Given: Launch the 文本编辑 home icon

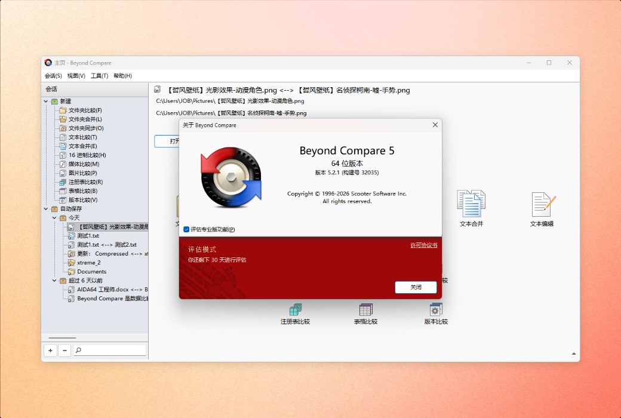Looking at the screenshot, I should click(542, 209).
